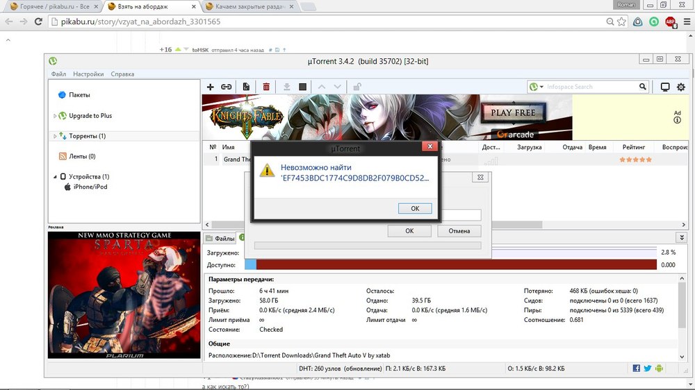
Task: Open search provider dropdown in µTorrent
Action: [541, 87]
